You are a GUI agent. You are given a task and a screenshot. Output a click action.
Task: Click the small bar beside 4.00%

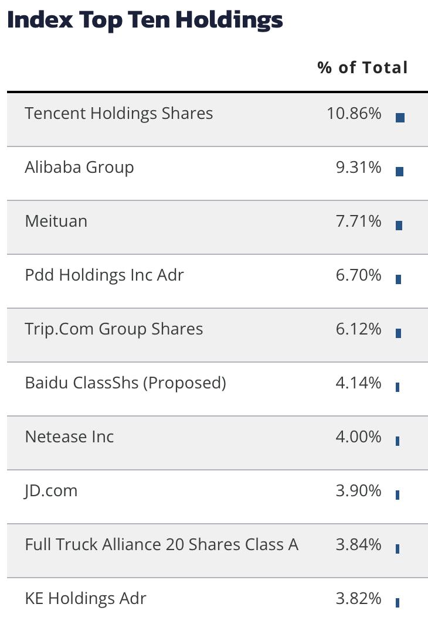tap(398, 441)
